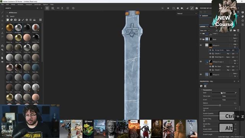Click the highlighted pen icon in top-right toolbar
The image size is (245, 138).
(192, 8)
